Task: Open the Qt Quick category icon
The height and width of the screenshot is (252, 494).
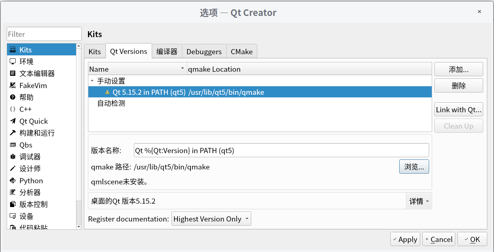Action: tap(13, 121)
